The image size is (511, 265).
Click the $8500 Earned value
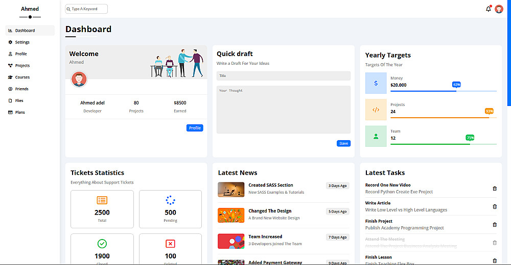180,103
